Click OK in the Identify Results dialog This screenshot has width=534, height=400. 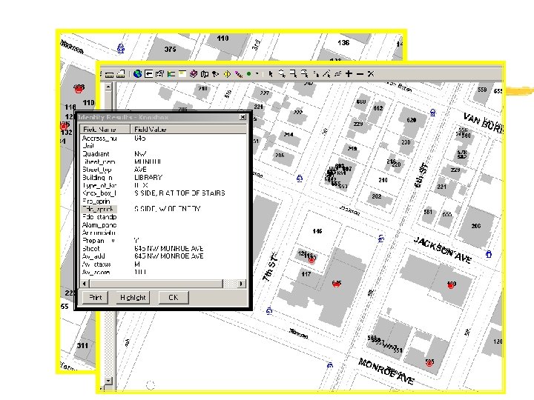click(x=174, y=297)
